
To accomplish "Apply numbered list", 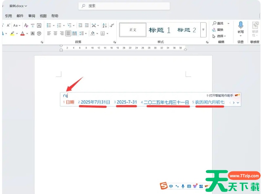I will pos(59,25).
